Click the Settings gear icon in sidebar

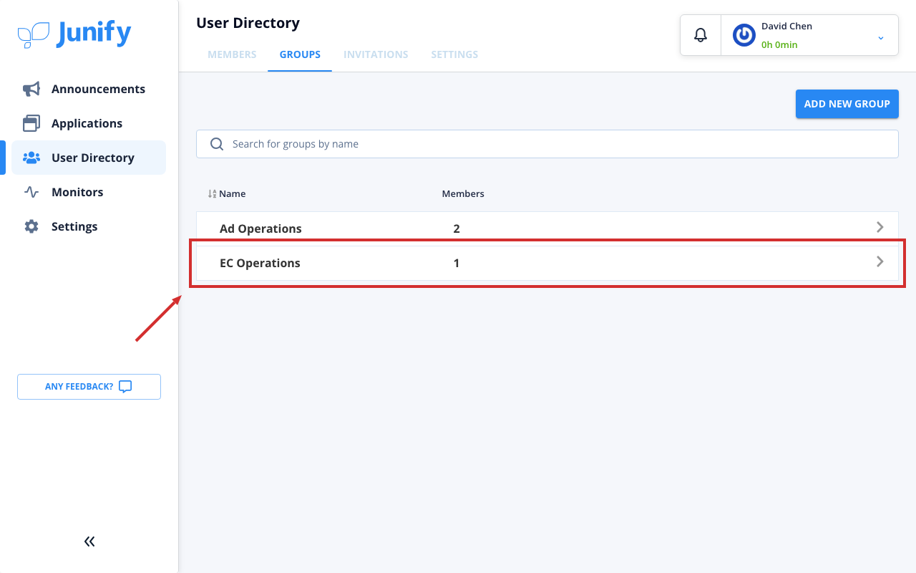31,226
